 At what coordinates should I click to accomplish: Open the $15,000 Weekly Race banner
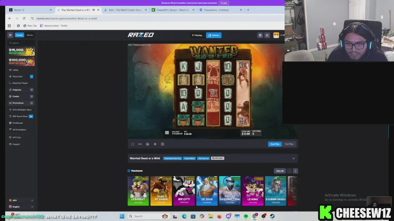pyautogui.click(x=22, y=51)
